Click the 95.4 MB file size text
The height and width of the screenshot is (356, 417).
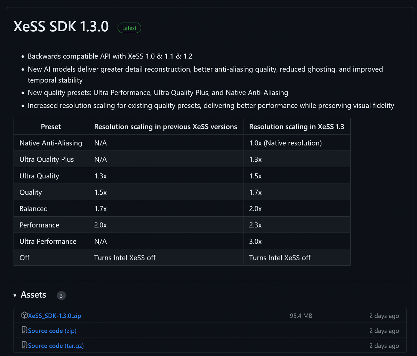point(301,316)
